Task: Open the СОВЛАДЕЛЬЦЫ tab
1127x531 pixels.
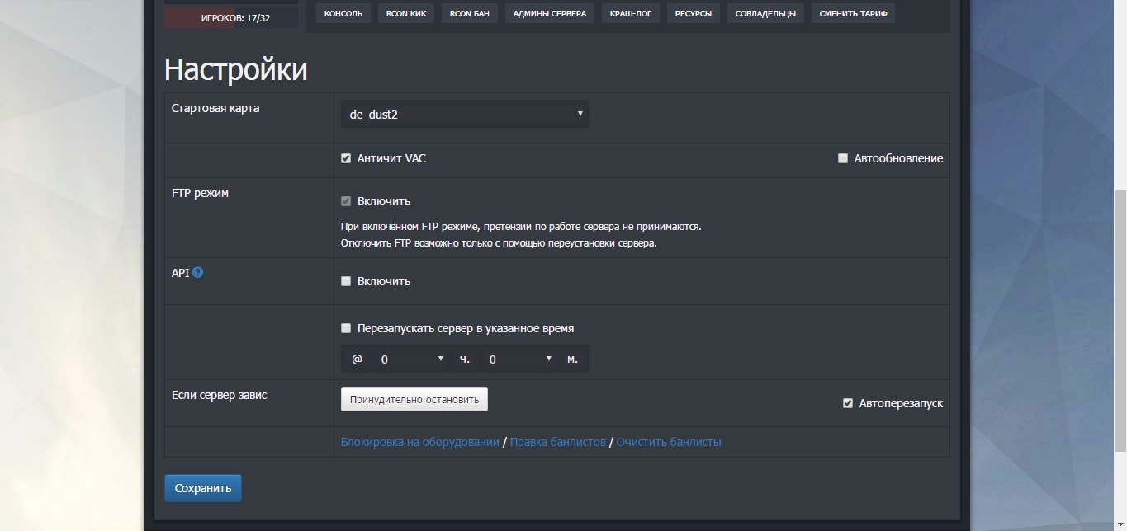Action: pos(766,13)
